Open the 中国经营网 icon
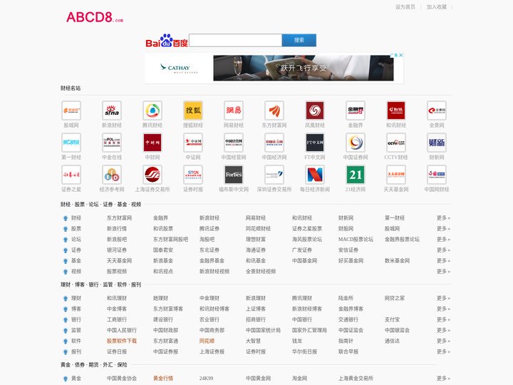This screenshot has height=385, width=513. pos(234,143)
